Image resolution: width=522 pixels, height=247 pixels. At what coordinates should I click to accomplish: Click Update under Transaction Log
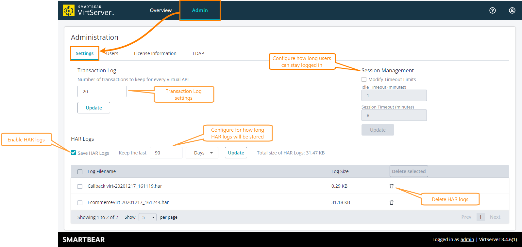click(x=94, y=108)
